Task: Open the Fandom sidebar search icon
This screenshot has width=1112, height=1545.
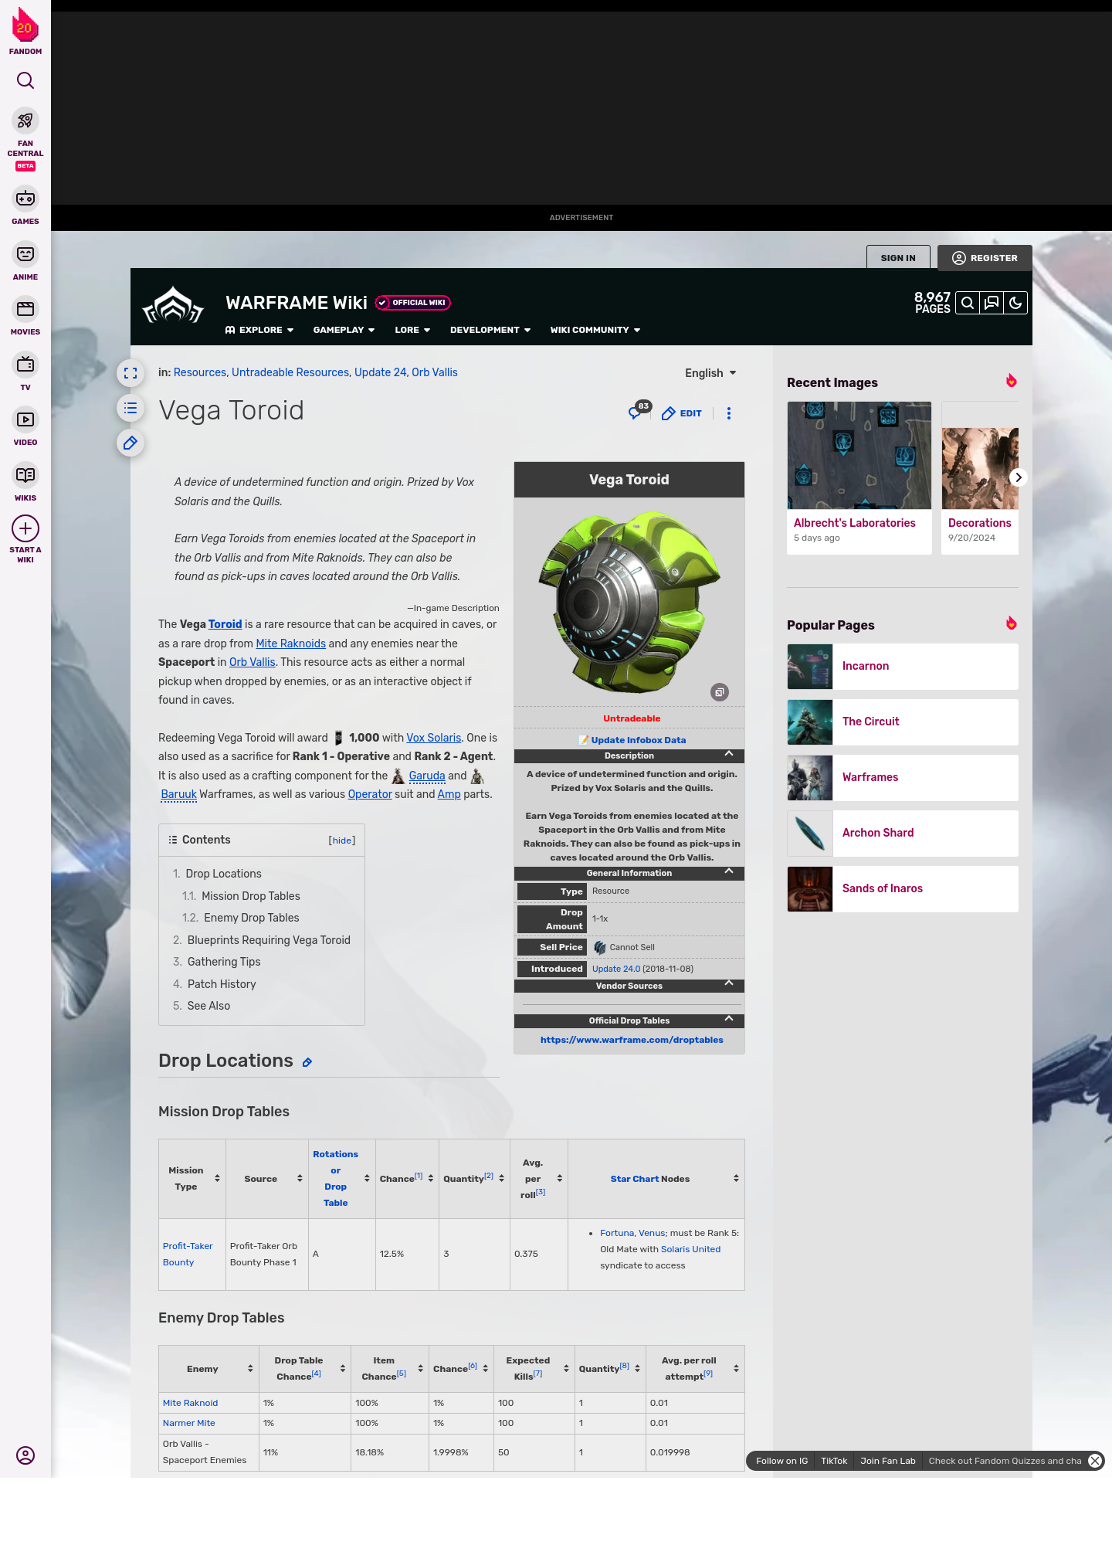Action: click(25, 80)
